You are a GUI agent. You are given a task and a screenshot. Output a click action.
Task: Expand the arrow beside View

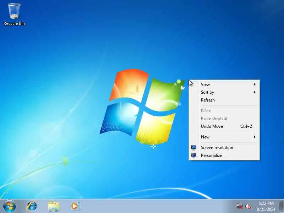pyautogui.click(x=255, y=84)
